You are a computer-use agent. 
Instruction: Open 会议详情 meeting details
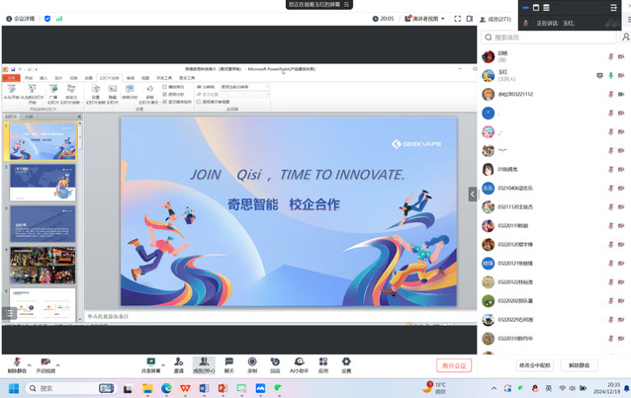(20, 19)
